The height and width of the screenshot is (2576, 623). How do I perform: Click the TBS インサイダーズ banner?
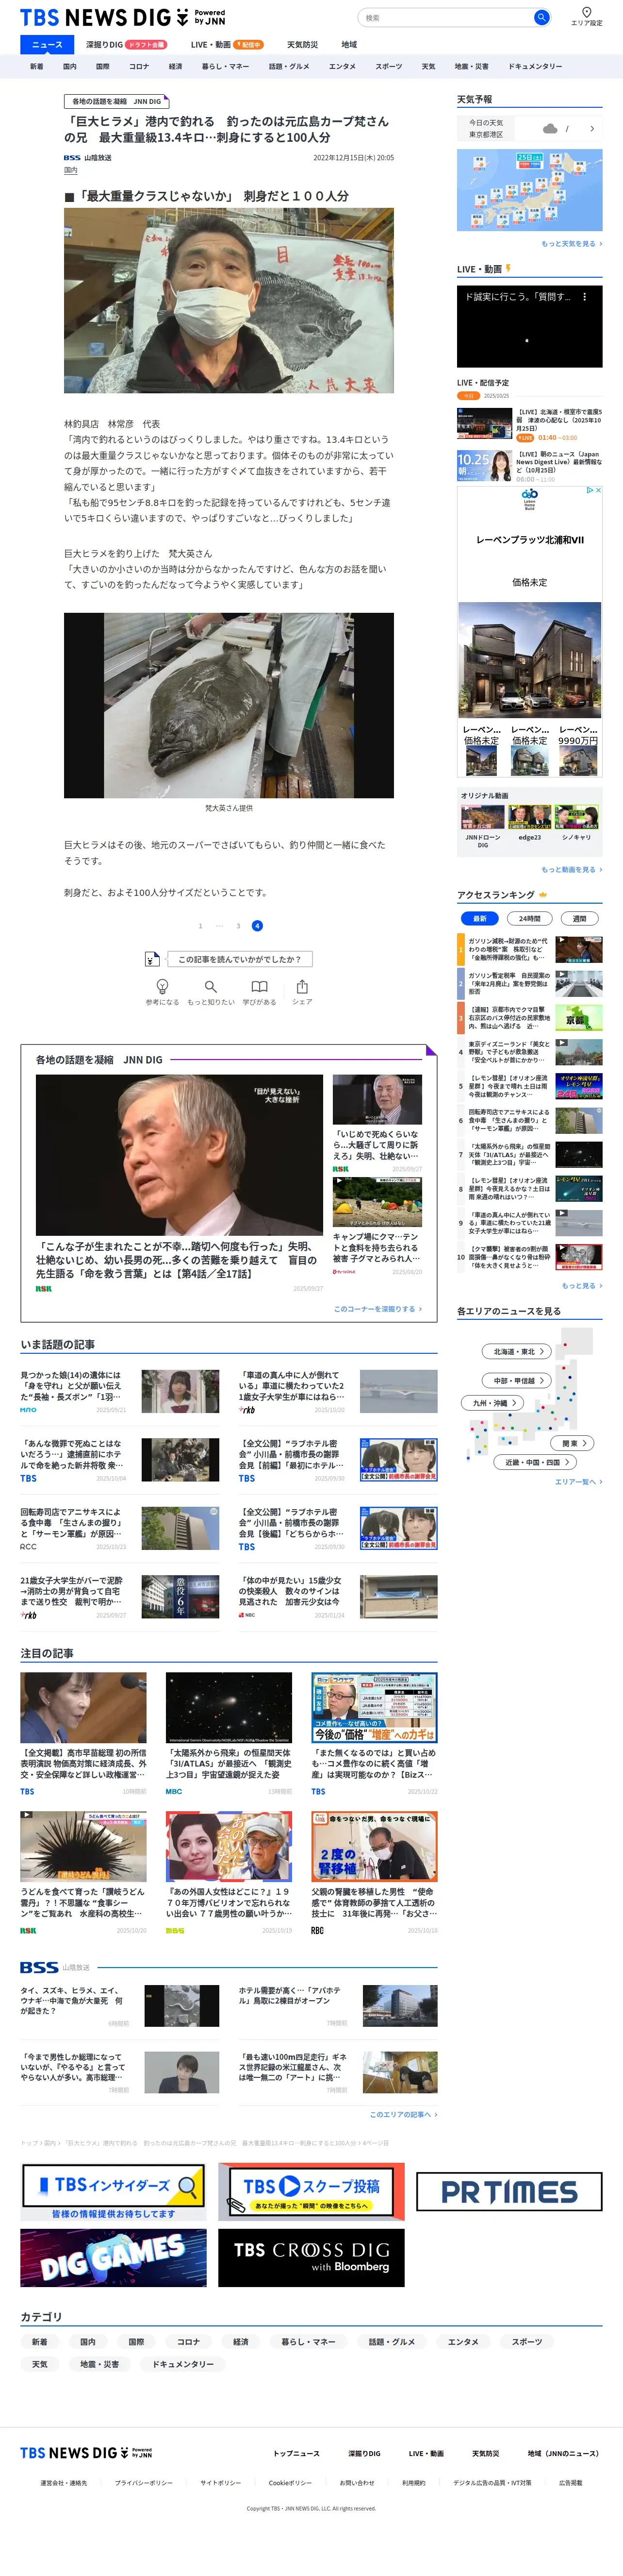(x=113, y=2191)
